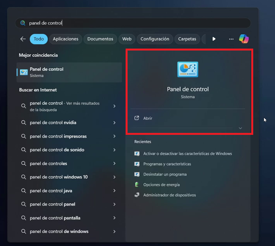Image resolution: width=275 pixels, height=246 pixels.
Task: Click the back arrow in search
Action: click(x=23, y=39)
